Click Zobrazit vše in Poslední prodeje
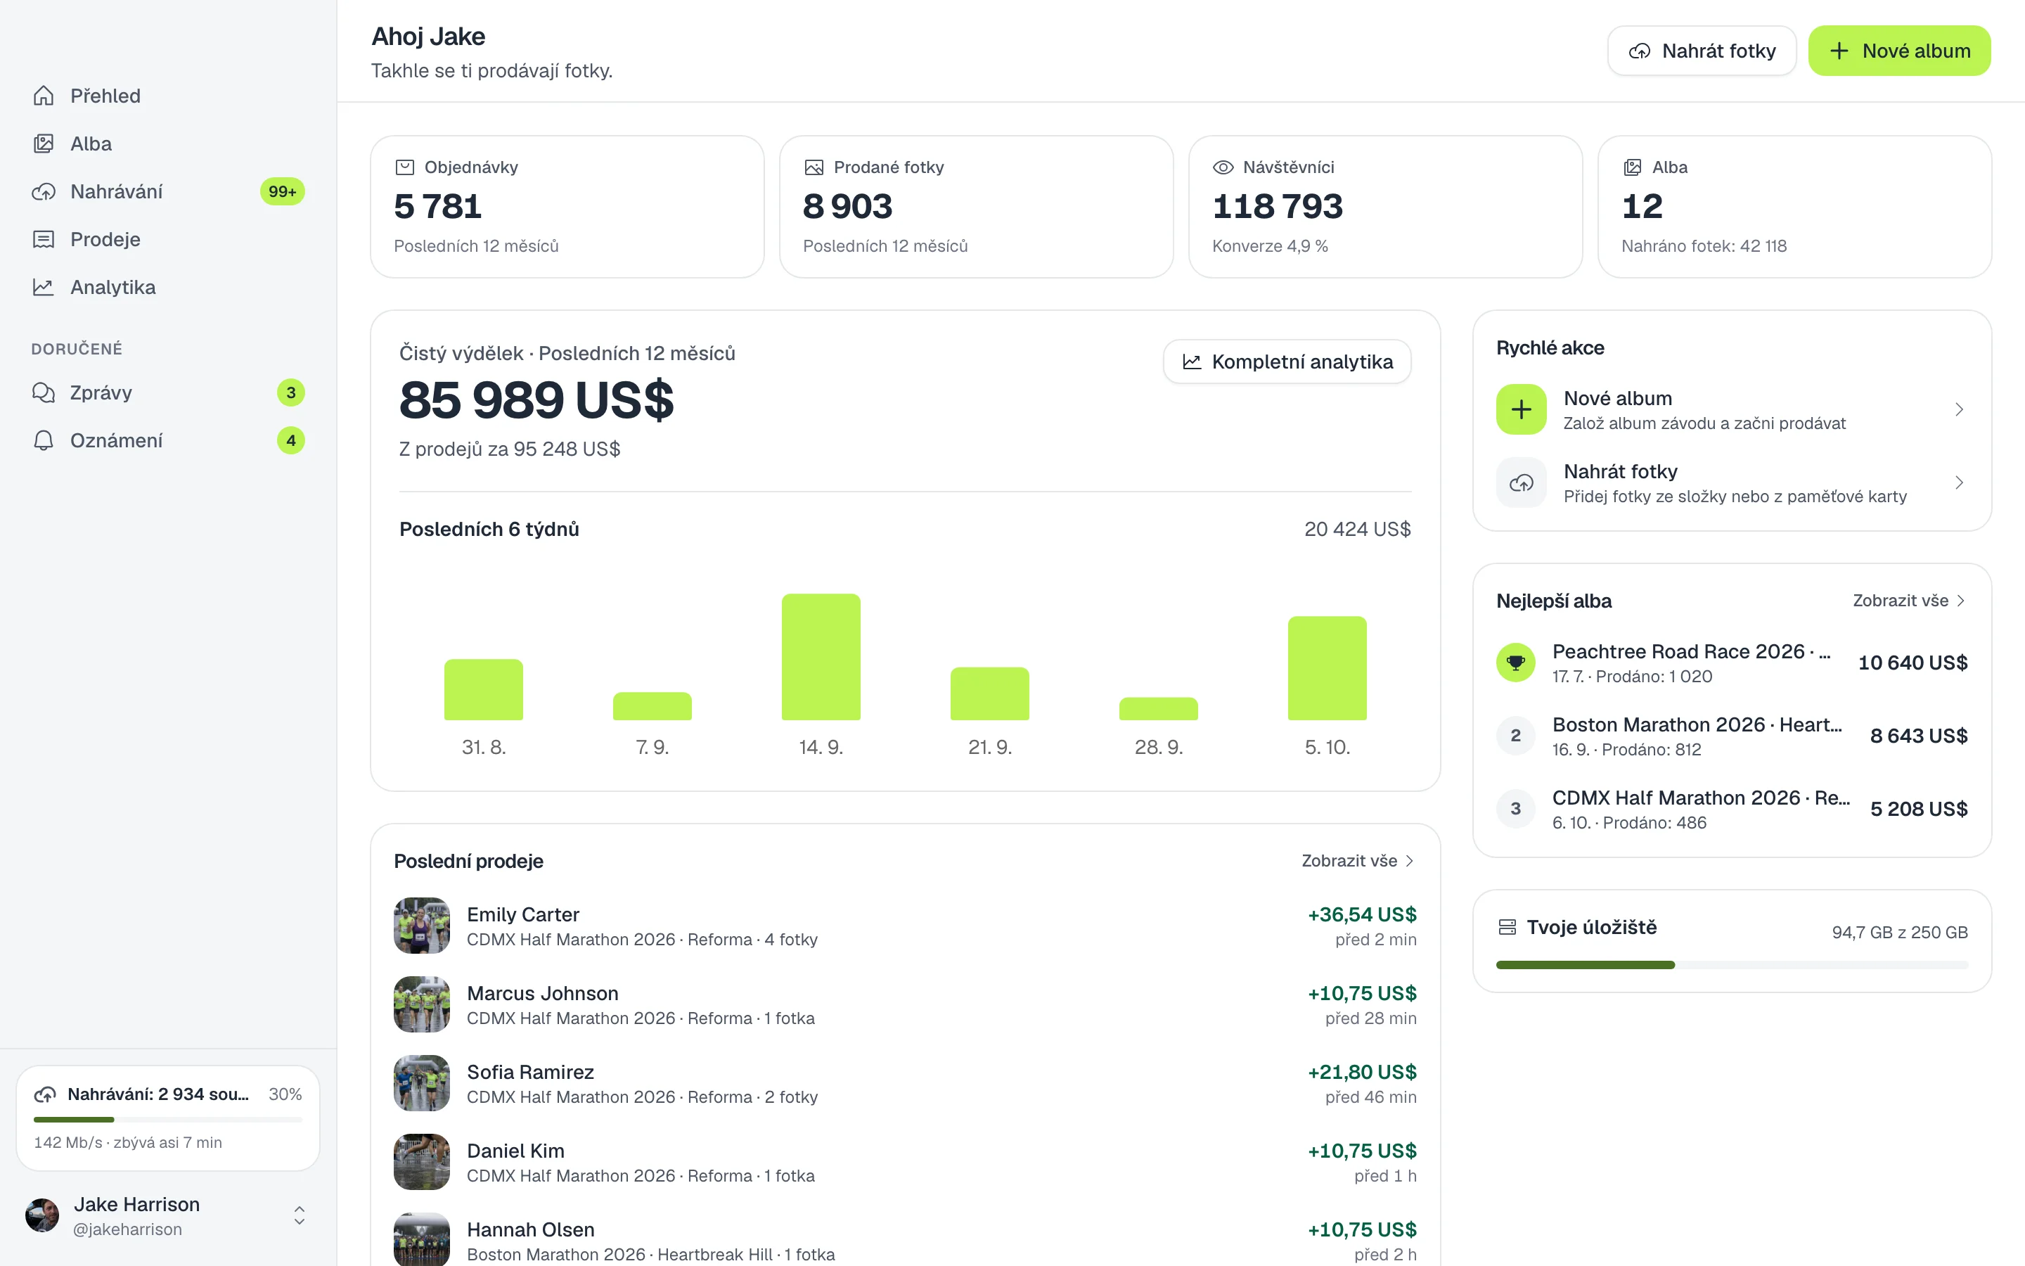This screenshot has width=2025, height=1266. point(1359,861)
